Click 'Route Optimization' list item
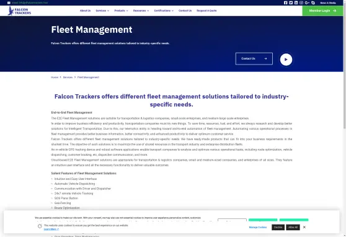The height and width of the screenshot is (237, 346). (67, 208)
